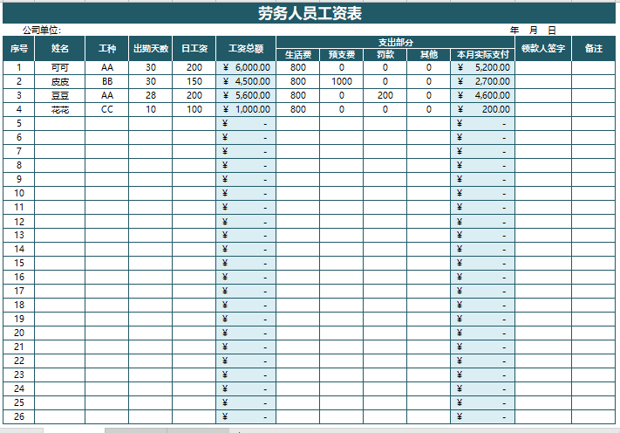The image size is (620, 433).
Task: Click the 工种 column header
Action: coord(106,49)
